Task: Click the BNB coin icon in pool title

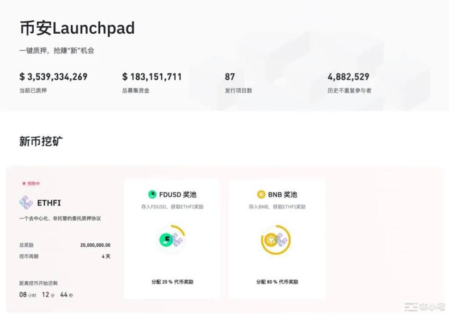Action: pyautogui.click(x=261, y=195)
